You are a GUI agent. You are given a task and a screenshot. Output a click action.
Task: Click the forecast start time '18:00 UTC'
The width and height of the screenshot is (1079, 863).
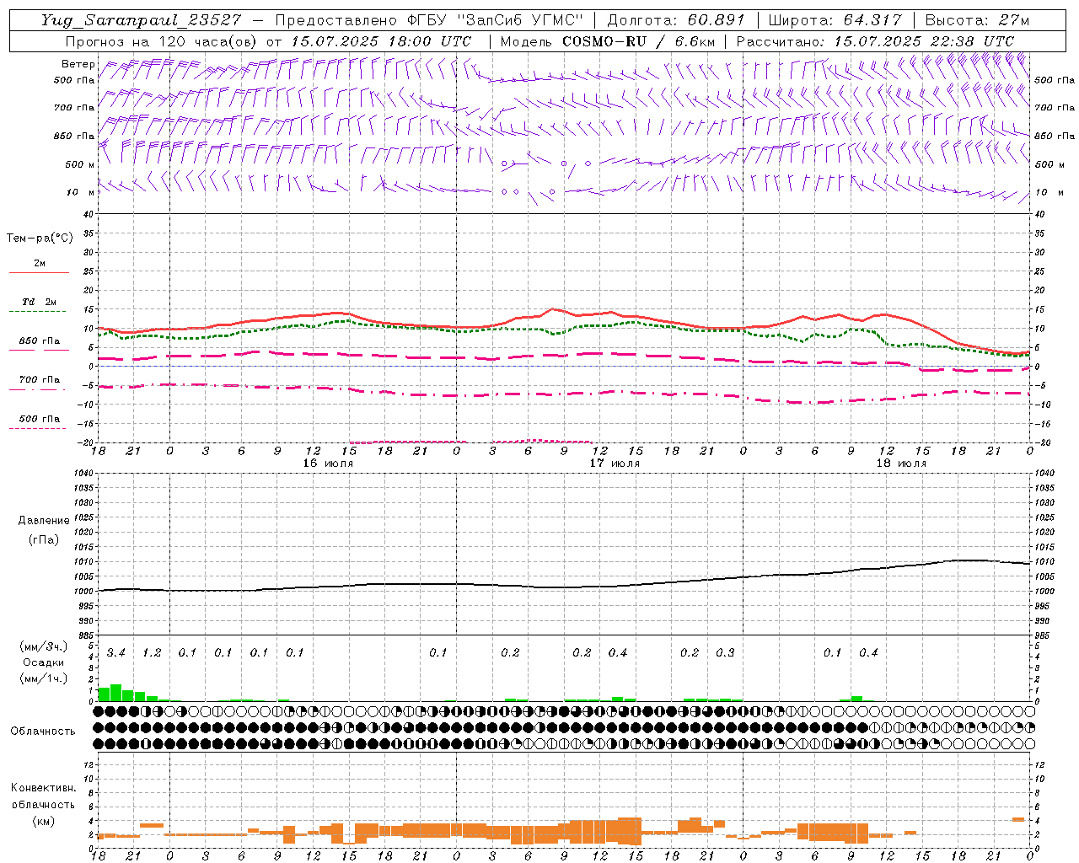click(x=432, y=41)
